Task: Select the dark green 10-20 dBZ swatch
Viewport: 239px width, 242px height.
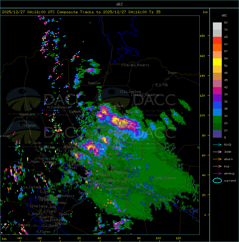Action: (217, 126)
